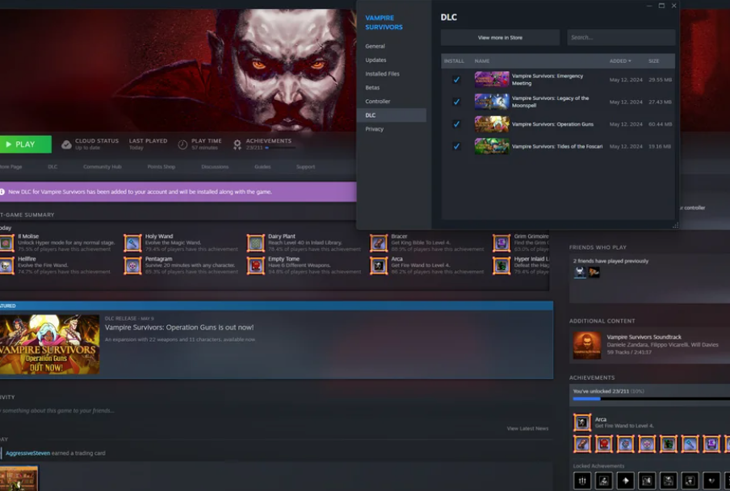Image resolution: width=730 pixels, height=491 pixels.
Task: Open DLC link in library nav bar
Action: (52, 166)
